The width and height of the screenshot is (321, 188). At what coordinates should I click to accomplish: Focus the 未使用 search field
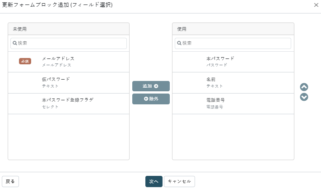(x=69, y=43)
